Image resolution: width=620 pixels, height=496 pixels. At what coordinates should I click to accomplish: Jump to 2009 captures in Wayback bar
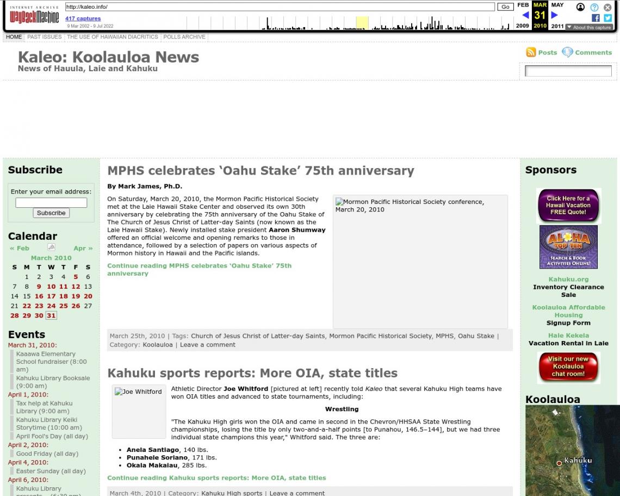click(522, 26)
